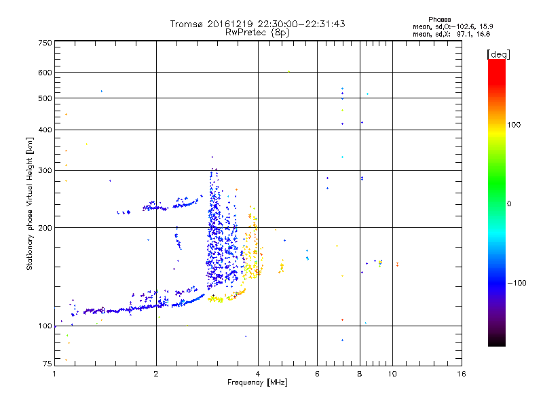543x407 pixels.
Task: Click the '200' height axis tick label
Action: (x=45, y=228)
